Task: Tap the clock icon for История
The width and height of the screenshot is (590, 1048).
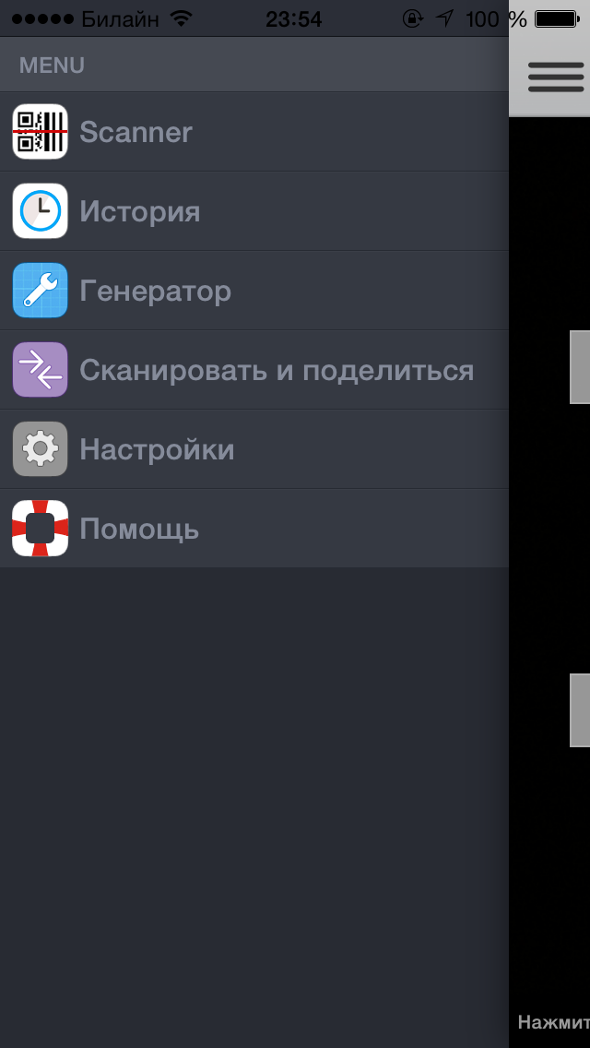Action: pyautogui.click(x=40, y=211)
